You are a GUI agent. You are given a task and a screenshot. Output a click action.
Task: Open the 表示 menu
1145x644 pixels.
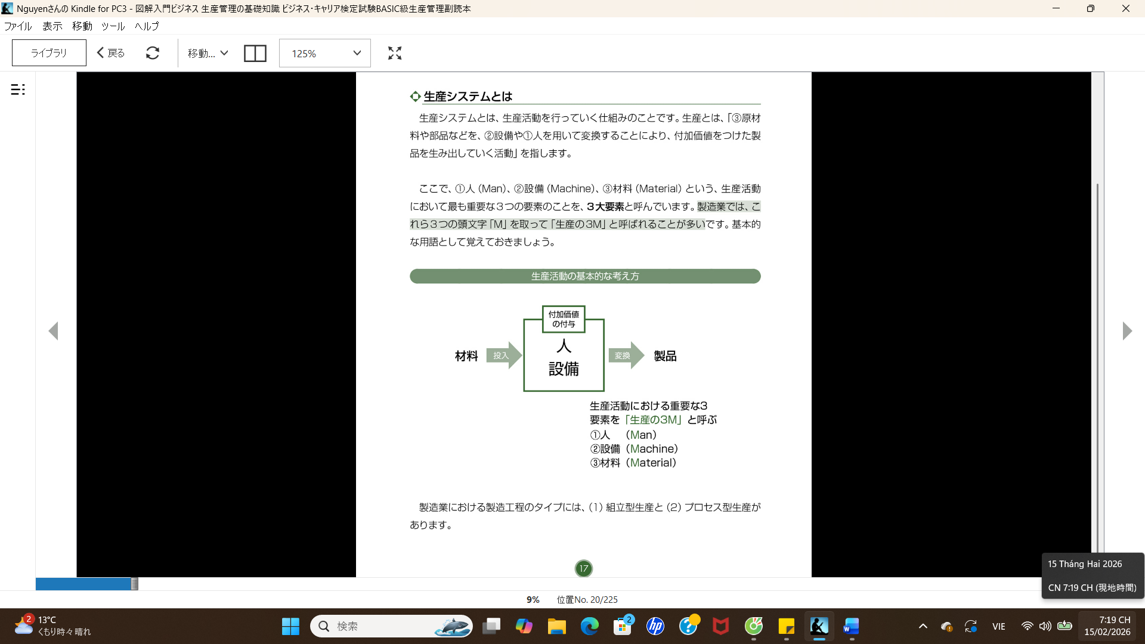(52, 26)
